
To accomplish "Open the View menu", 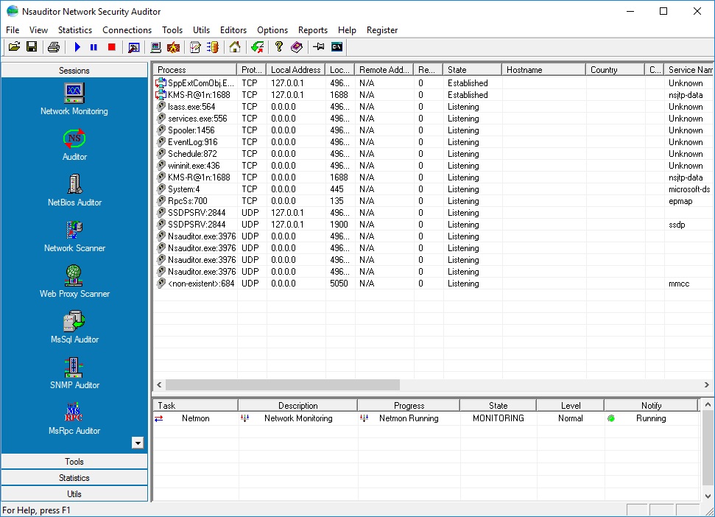I will coord(38,30).
